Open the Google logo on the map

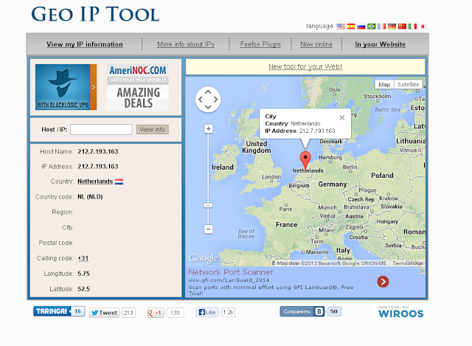[204, 258]
